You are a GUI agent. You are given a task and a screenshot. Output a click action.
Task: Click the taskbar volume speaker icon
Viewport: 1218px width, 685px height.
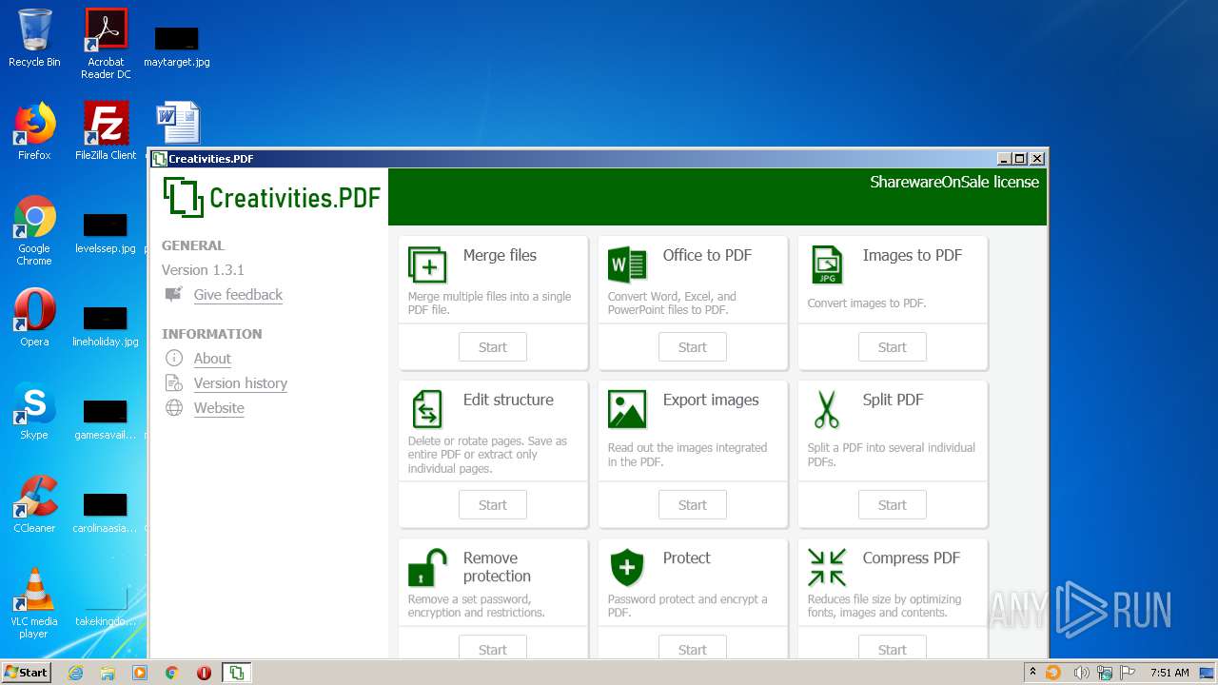coord(1082,673)
